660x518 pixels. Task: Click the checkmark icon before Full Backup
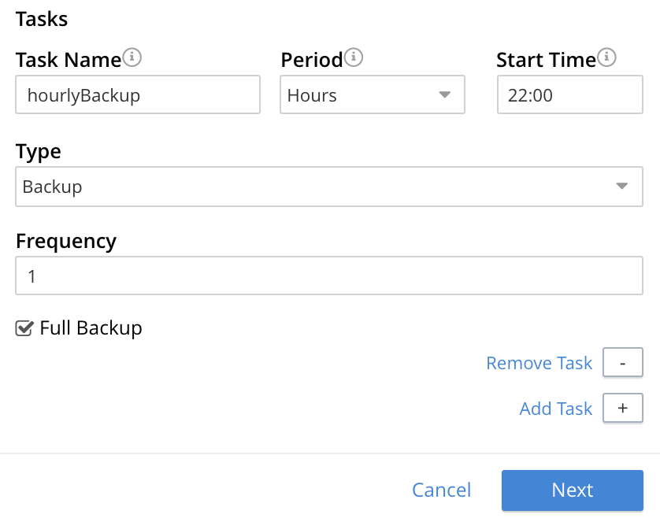click(x=24, y=327)
